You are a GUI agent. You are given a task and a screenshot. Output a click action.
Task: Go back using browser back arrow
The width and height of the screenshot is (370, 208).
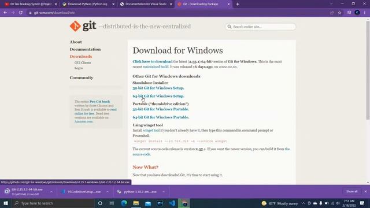coord(5,13)
